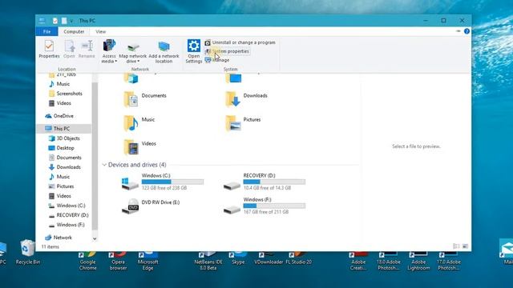Select the Music folder in main pane
Image resolution: width=513 pixels, height=288 pixels.
[139, 123]
